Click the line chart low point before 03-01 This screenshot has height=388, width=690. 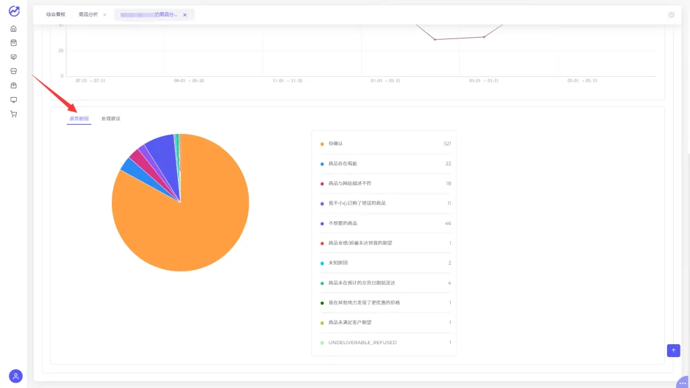[435, 40]
